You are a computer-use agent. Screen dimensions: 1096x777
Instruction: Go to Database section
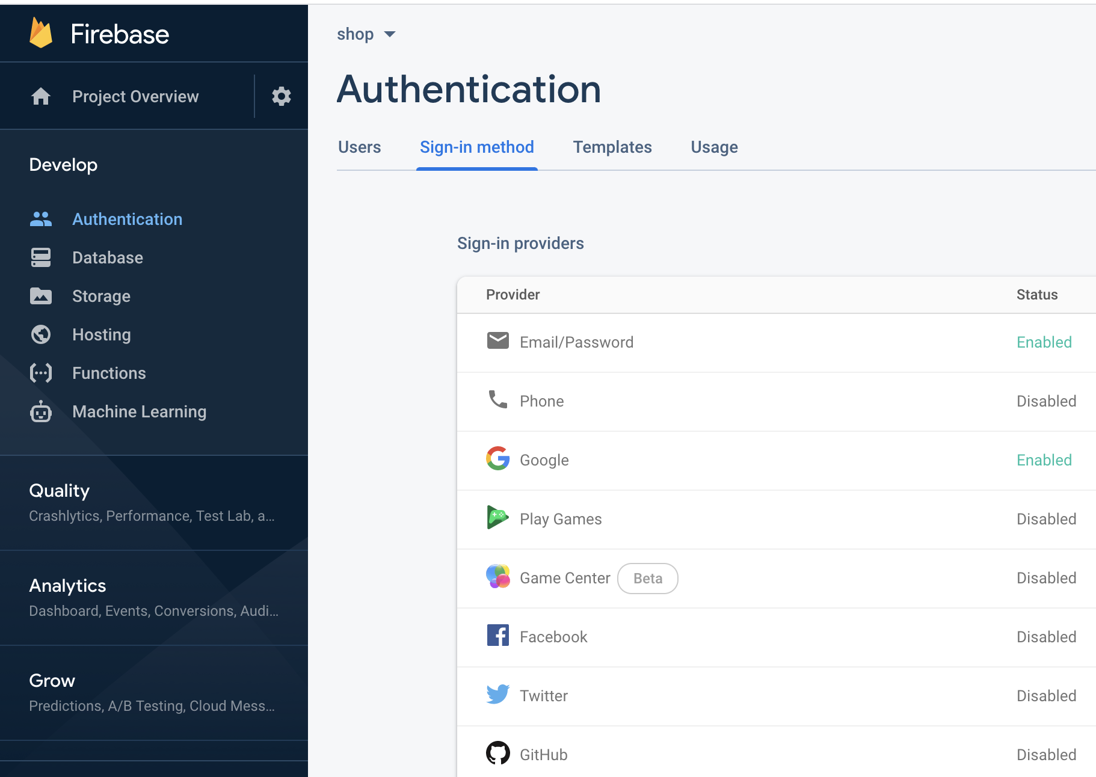[108, 257]
